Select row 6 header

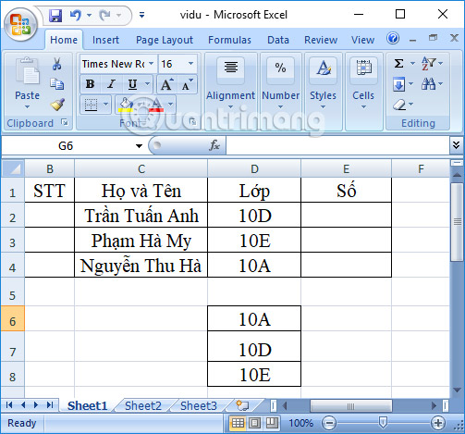tap(12, 318)
